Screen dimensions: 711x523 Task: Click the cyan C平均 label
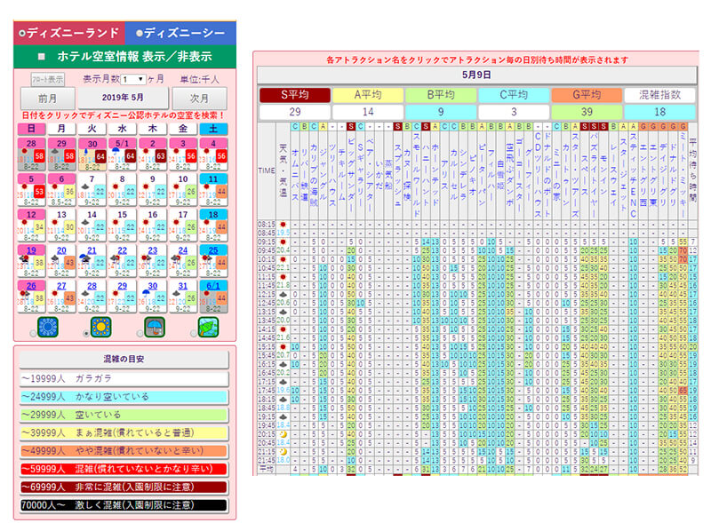(x=514, y=95)
